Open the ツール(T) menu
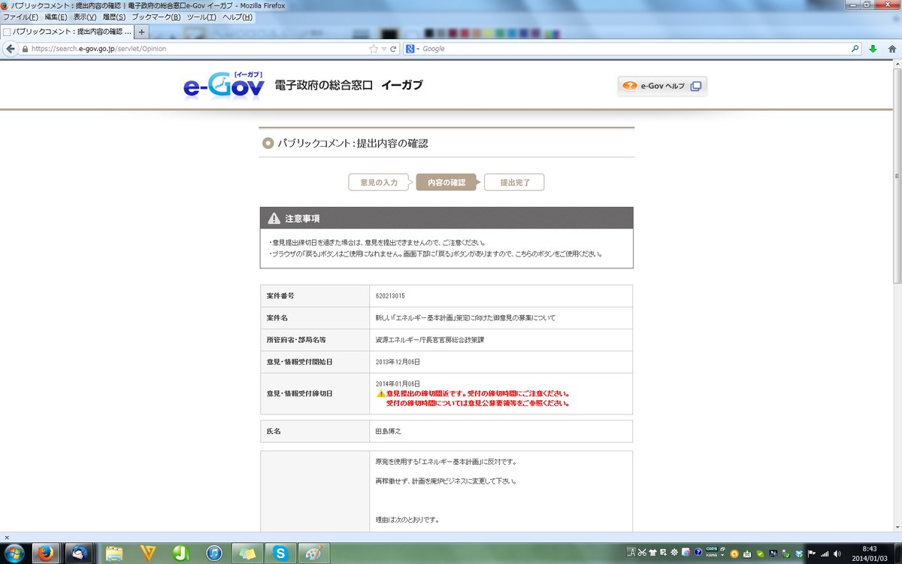902x564 pixels. pyautogui.click(x=201, y=17)
